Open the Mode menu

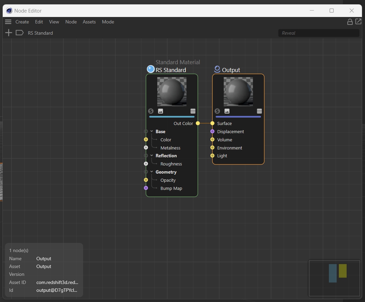(x=108, y=22)
